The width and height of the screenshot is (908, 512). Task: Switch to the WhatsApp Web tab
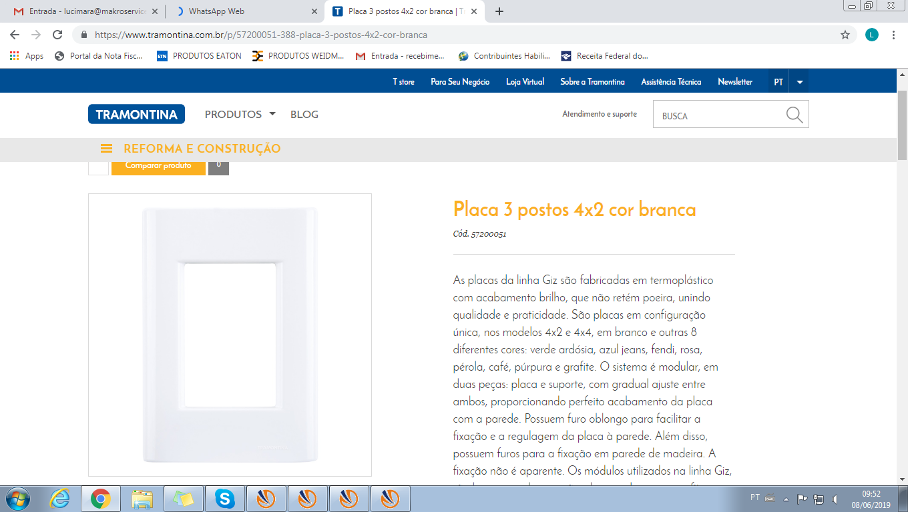[x=246, y=11]
